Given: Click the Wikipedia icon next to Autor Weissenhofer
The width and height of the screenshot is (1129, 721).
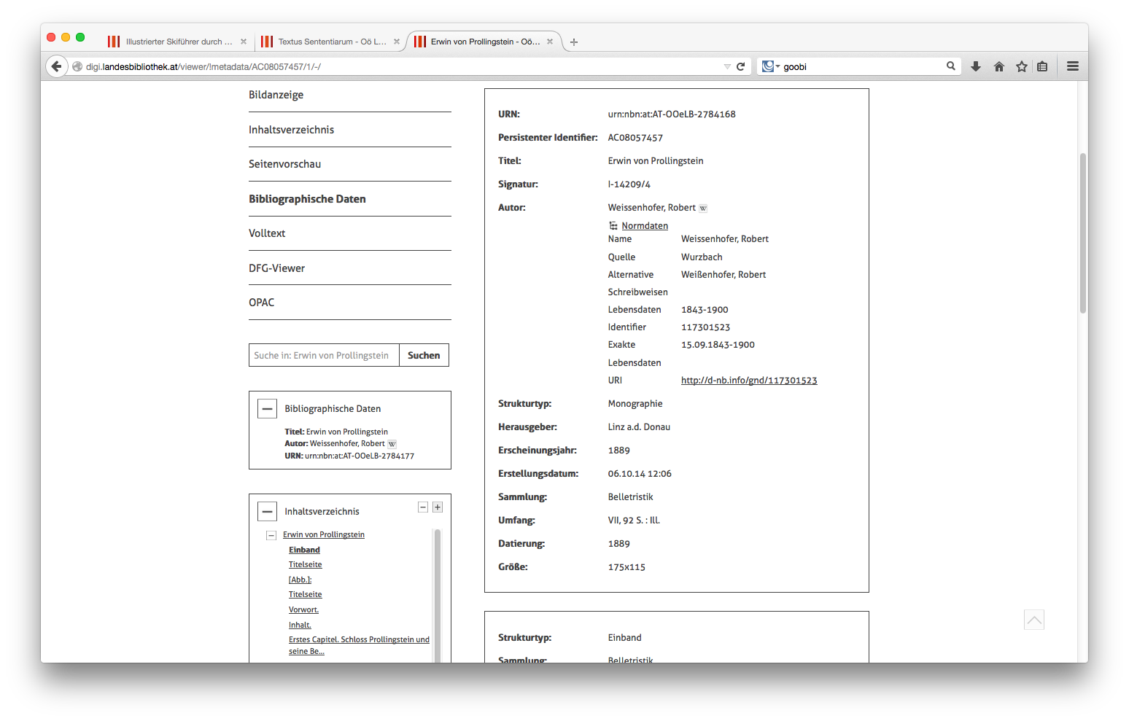Looking at the screenshot, I should [703, 208].
